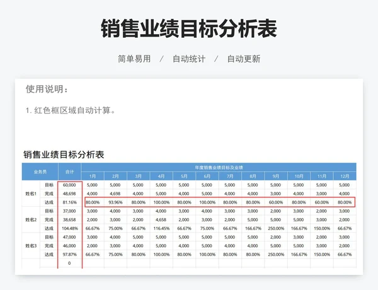Select the 合计 header cell
This screenshot has width=378, height=290.
pyautogui.click(x=69, y=171)
